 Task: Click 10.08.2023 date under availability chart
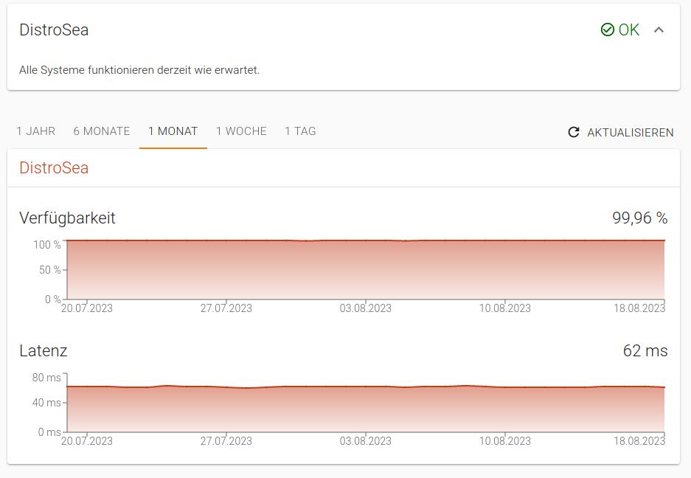(505, 308)
